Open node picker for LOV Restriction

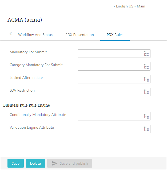[146, 92]
